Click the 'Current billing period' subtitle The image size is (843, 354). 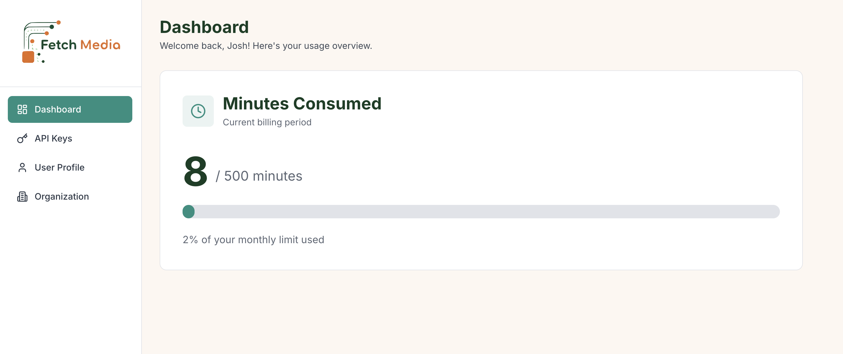pos(267,122)
